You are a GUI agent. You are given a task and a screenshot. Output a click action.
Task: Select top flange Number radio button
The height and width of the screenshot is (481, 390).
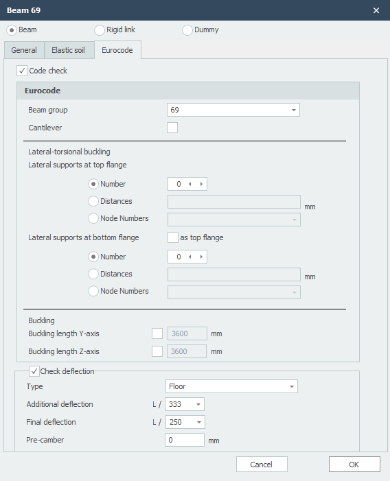coord(93,184)
